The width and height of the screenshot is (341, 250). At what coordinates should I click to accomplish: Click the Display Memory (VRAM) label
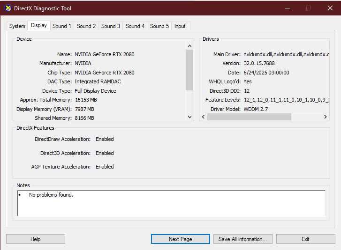[44, 109]
